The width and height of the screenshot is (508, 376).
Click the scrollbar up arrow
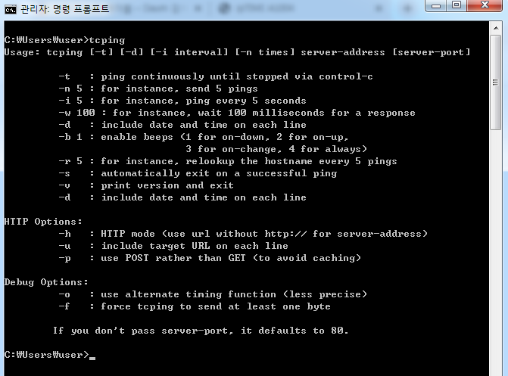pos(498,29)
